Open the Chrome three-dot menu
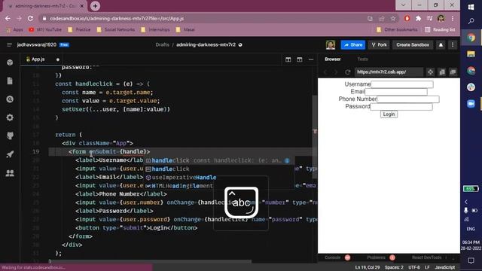 pyautogui.click(x=453, y=18)
